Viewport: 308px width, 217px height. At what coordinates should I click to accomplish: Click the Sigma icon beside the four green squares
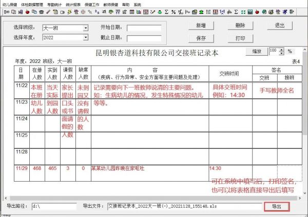[x=236, y=12]
